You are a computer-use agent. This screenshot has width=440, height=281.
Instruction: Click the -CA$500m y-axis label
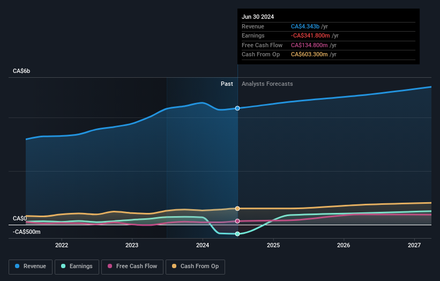point(26,232)
